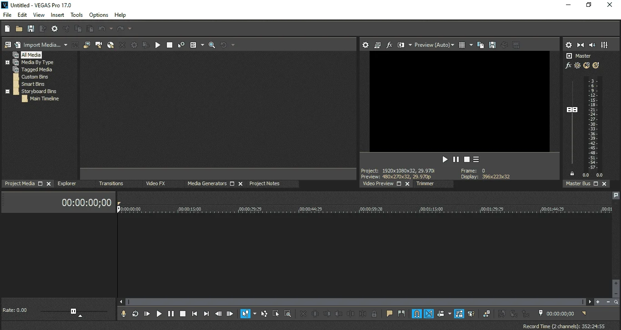Expand the Media By Type tree node
The image size is (621, 330).
(7, 62)
